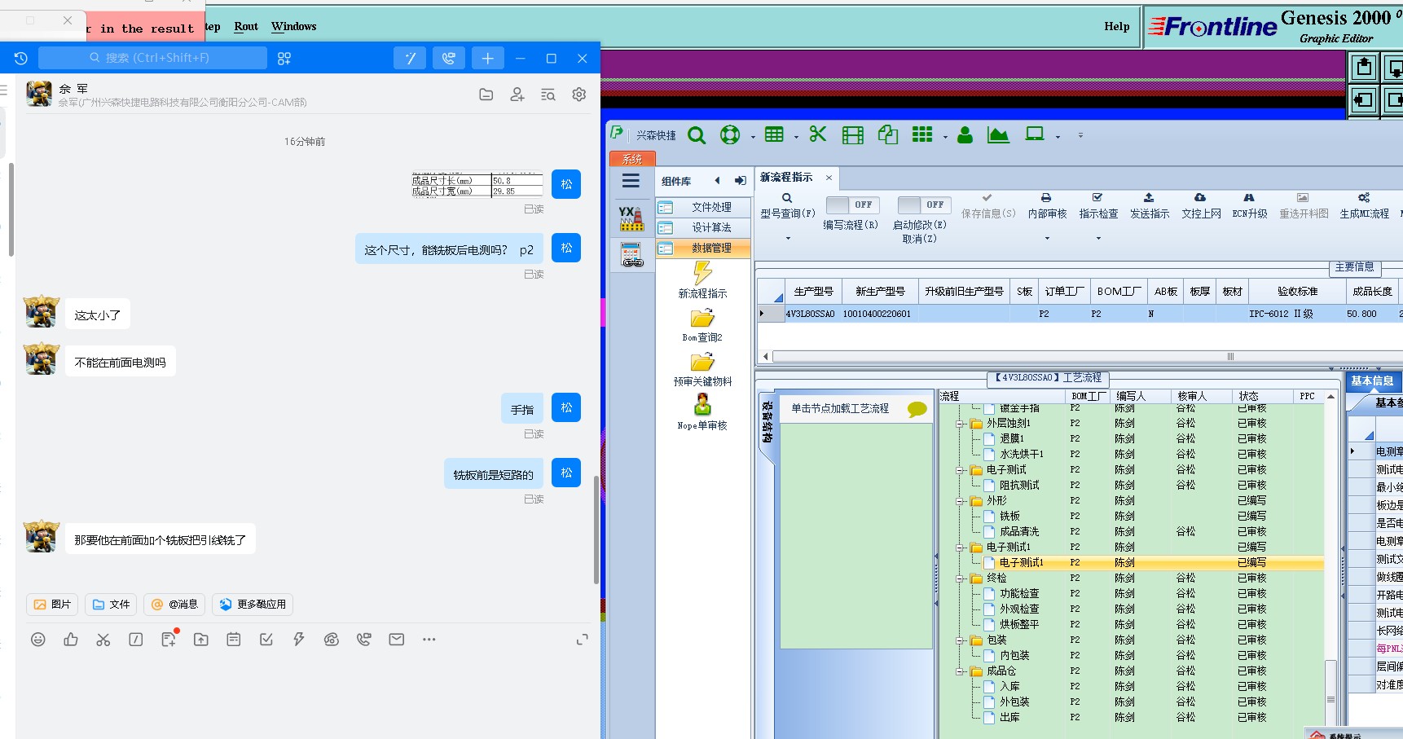The image size is (1403, 739).
Task: Click the green film strip icon
Action: (x=853, y=135)
